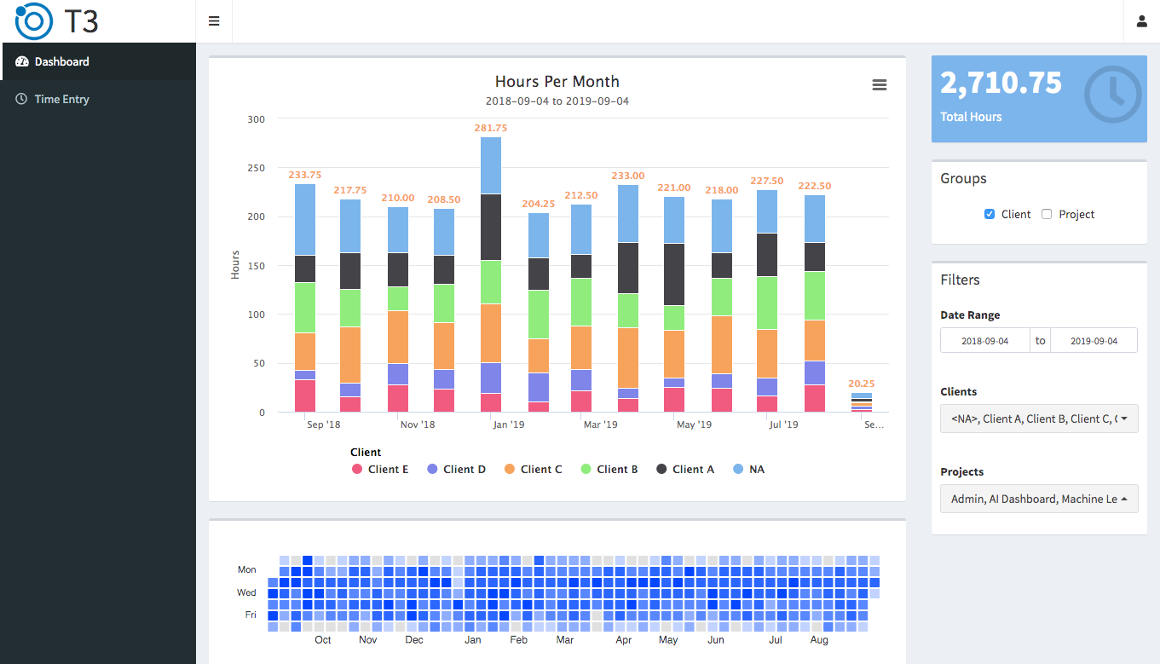Click the Hours Per Month chart title
The image size is (1160, 664).
pos(557,82)
